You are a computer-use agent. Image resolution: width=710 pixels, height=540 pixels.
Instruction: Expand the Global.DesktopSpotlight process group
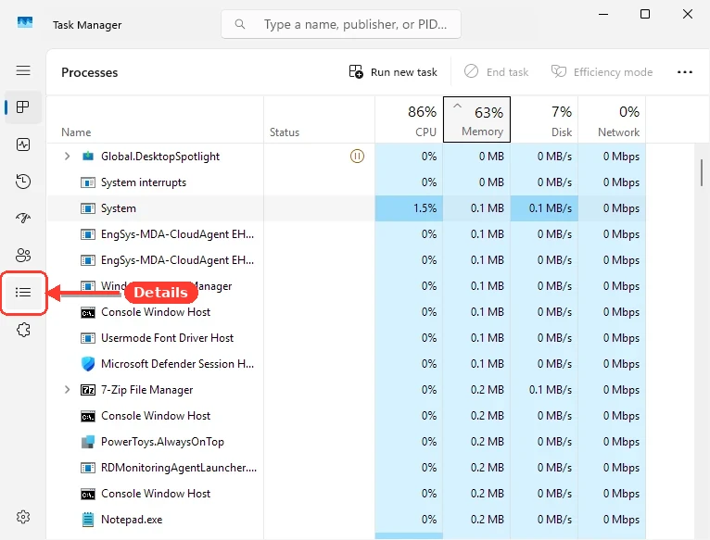(67, 157)
